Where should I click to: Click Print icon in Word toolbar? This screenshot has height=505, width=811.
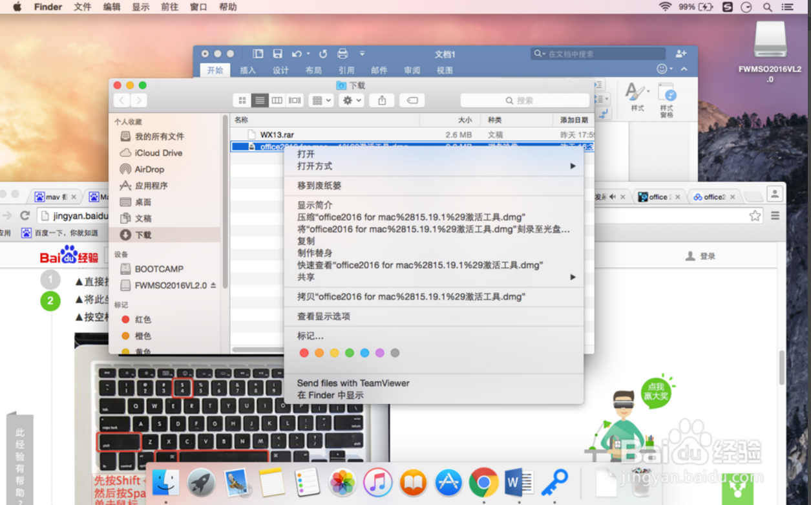(x=342, y=54)
